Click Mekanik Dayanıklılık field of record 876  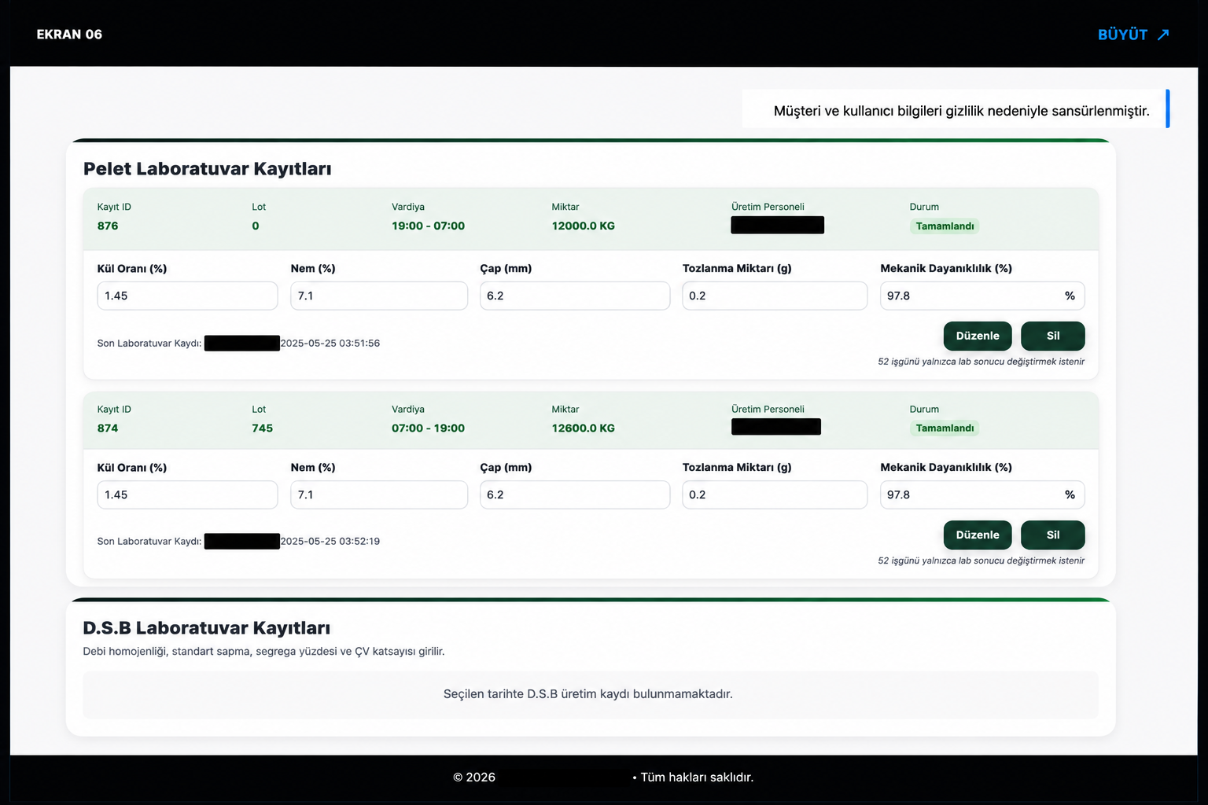pos(982,296)
